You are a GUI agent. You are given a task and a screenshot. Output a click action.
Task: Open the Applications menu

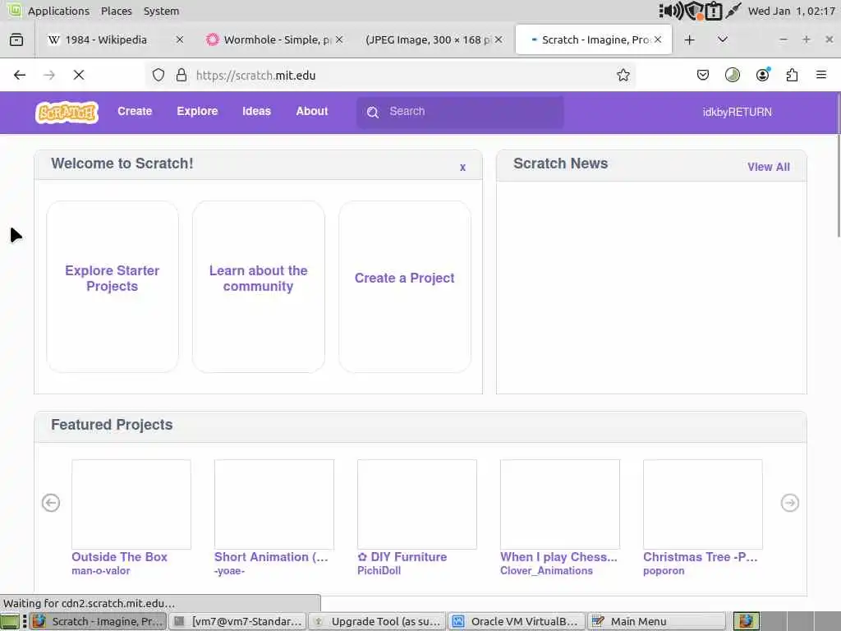pos(58,11)
